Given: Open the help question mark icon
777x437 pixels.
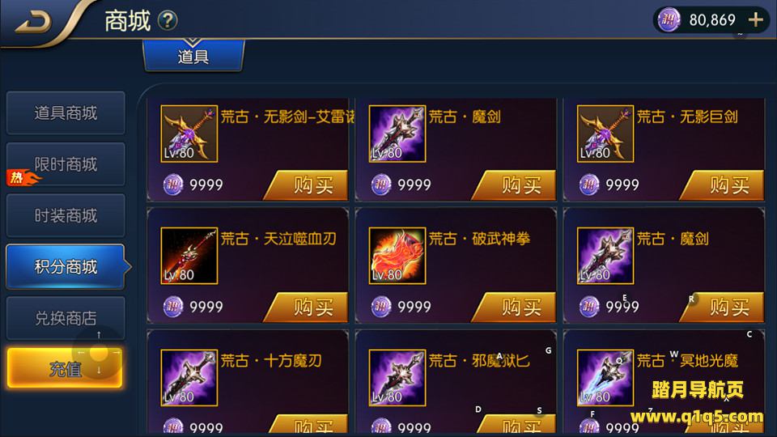Looking at the screenshot, I should click(168, 21).
